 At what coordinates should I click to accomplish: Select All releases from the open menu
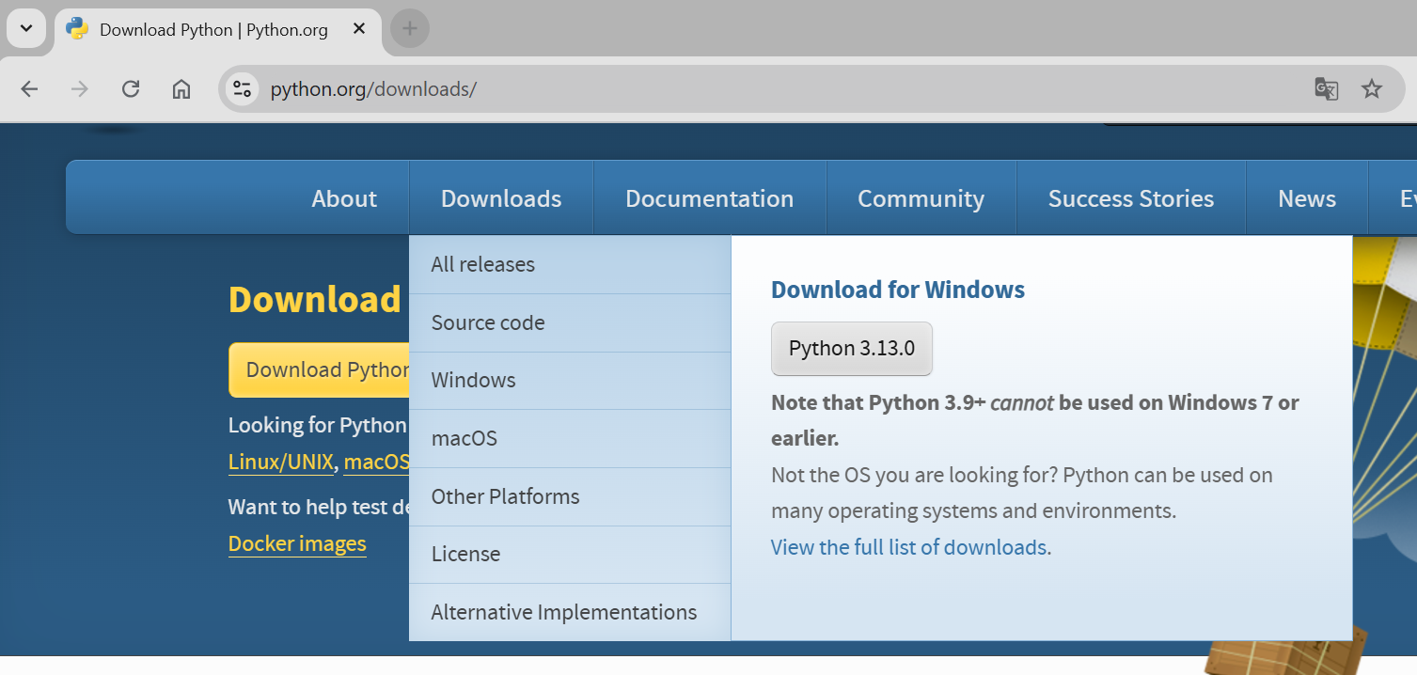(482, 264)
